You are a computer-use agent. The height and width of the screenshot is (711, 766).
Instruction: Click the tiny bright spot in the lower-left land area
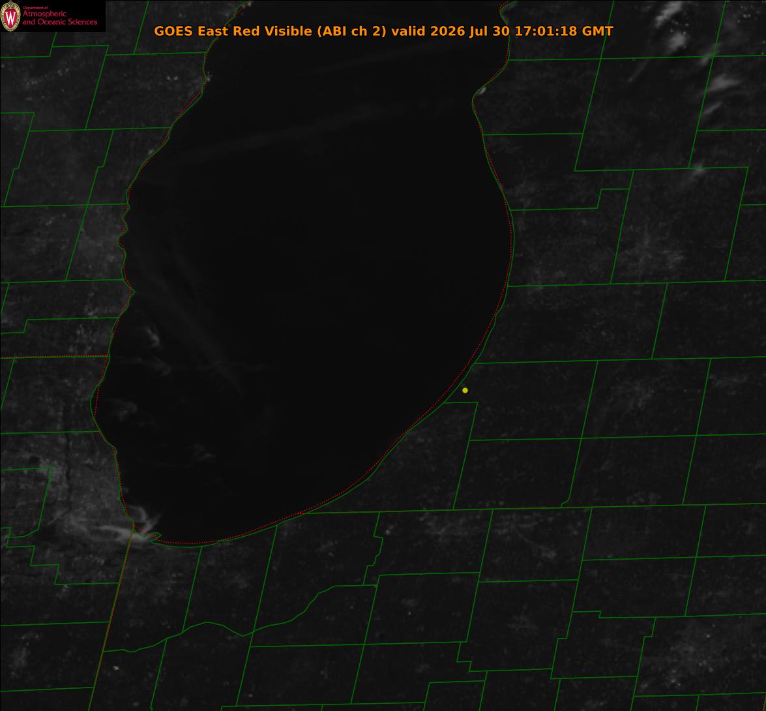click(116, 667)
